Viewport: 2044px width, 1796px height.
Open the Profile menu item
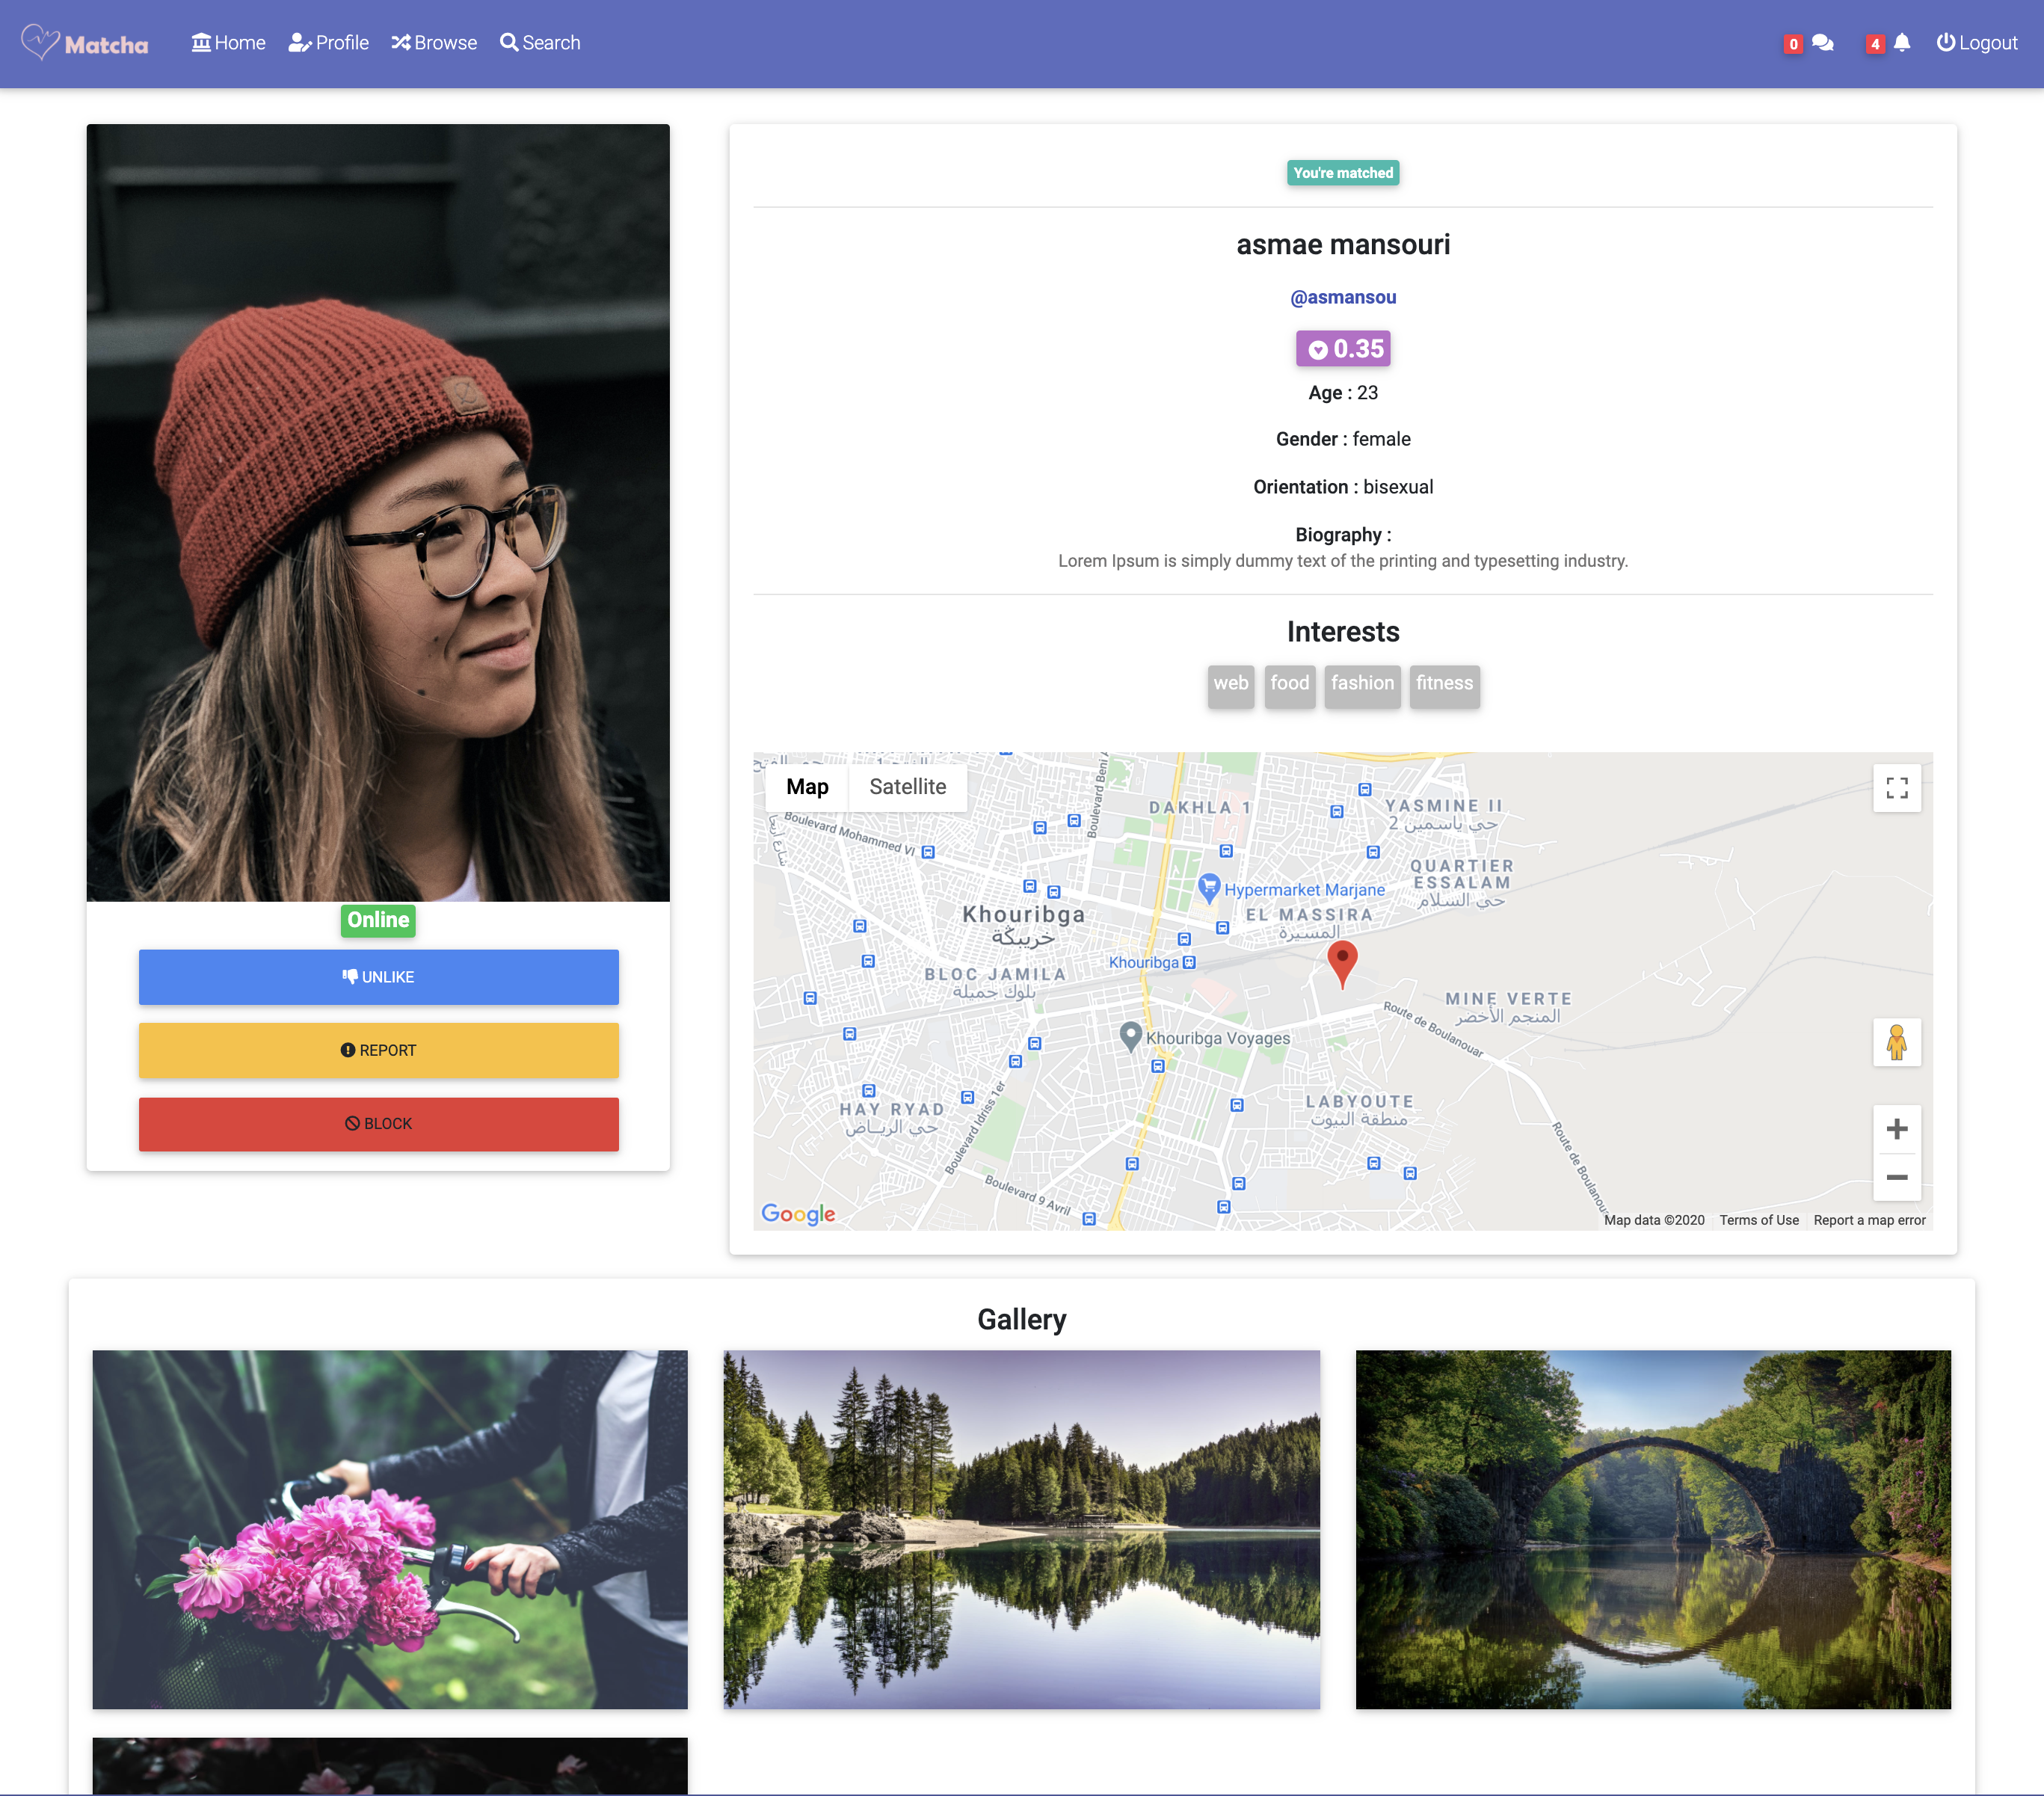(x=329, y=43)
